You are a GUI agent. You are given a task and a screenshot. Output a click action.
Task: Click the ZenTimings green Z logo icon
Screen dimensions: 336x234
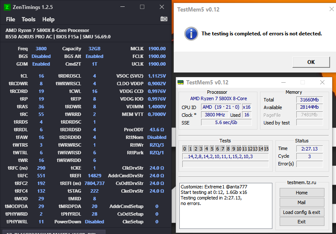7,7
